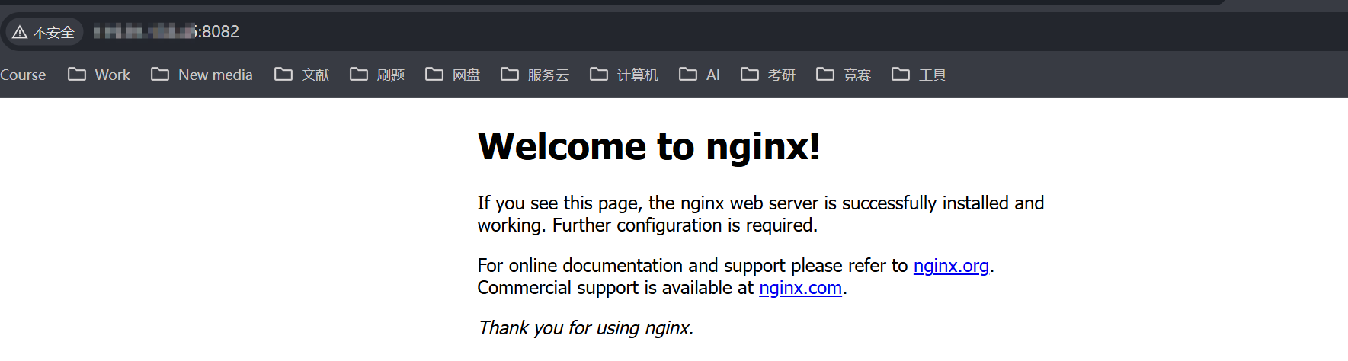Open the Course bookmarks folder

point(23,75)
